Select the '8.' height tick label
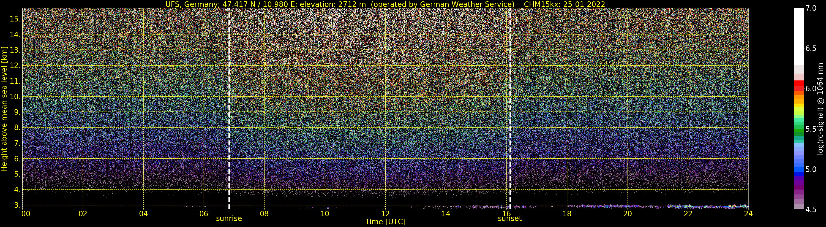The height and width of the screenshot is (227, 826). 17,128
